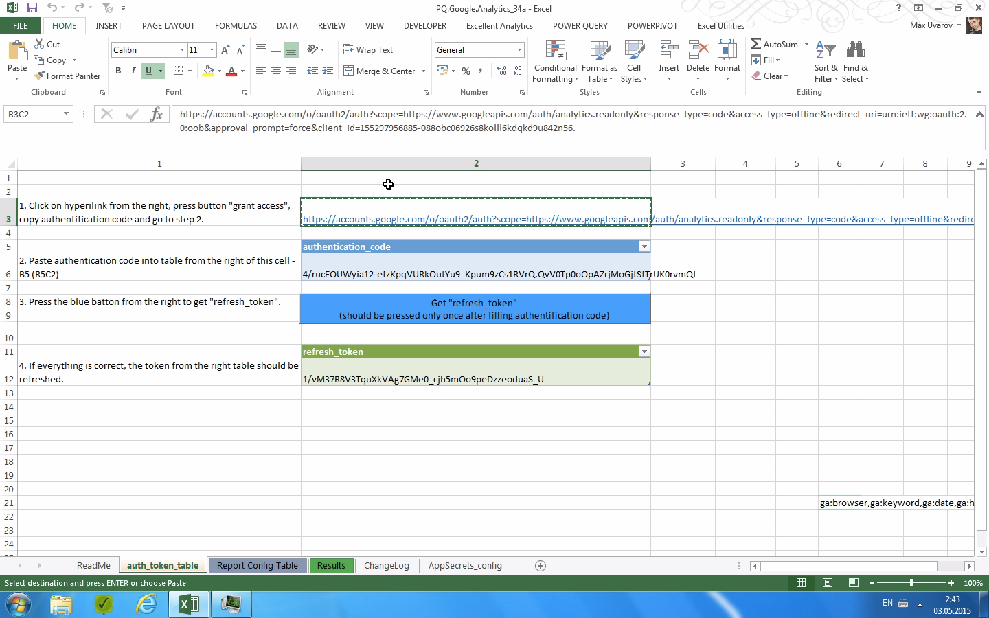This screenshot has width=989, height=618.
Task: Open the General number format dropdown
Action: pyautogui.click(x=519, y=50)
